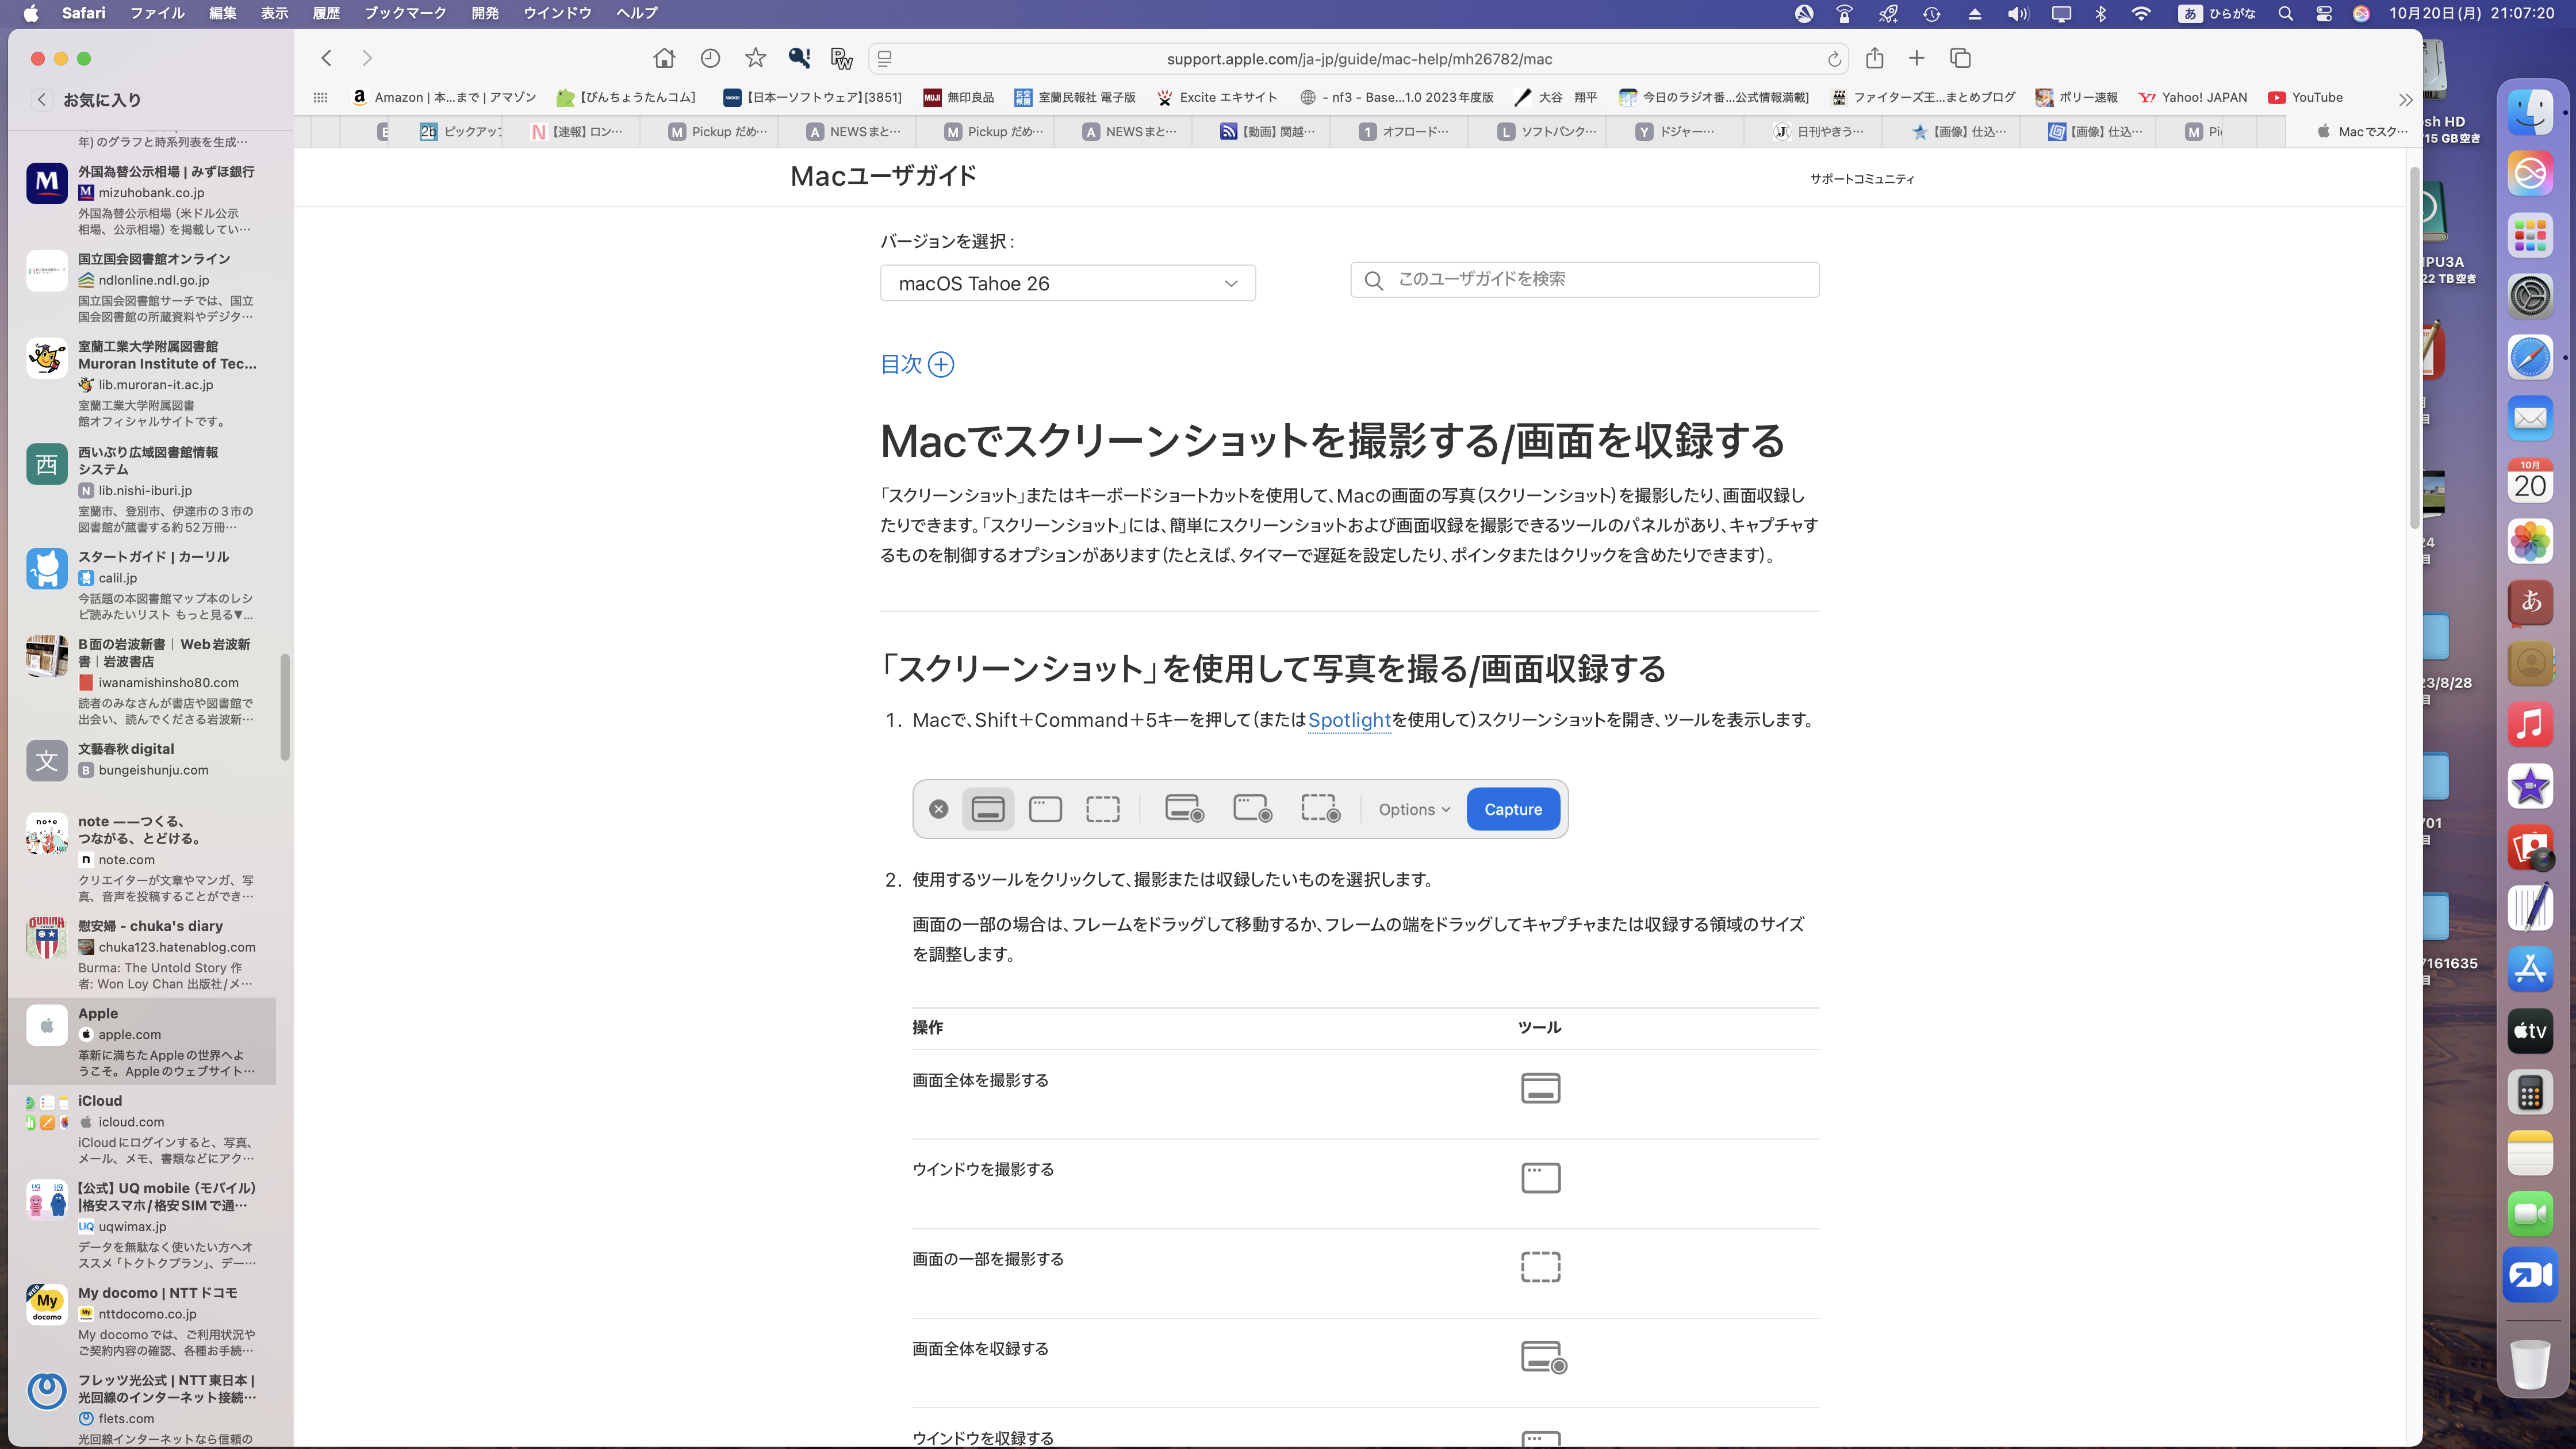Open tab overview icon
Image resolution: width=2576 pixels, height=1449 pixels.
(1960, 58)
